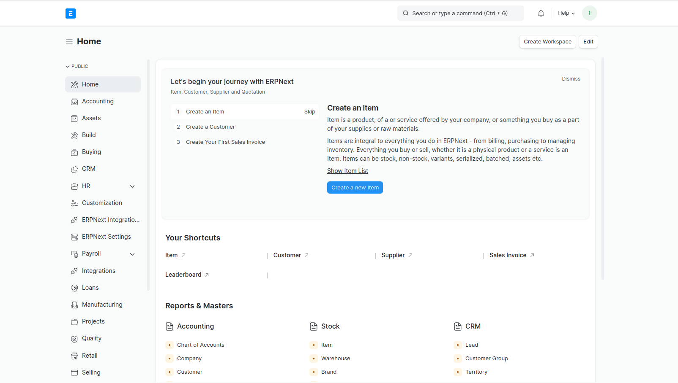Click the Build sidebar icon
678x383 pixels.
tap(74, 135)
